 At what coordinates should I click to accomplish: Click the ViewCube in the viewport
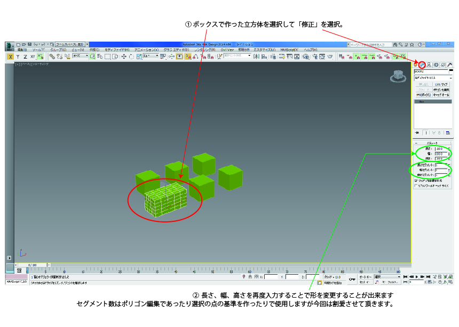click(x=397, y=76)
